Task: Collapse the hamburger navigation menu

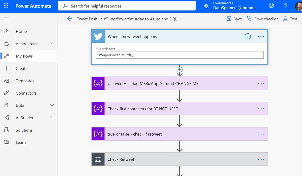Action: click(6, 19)
